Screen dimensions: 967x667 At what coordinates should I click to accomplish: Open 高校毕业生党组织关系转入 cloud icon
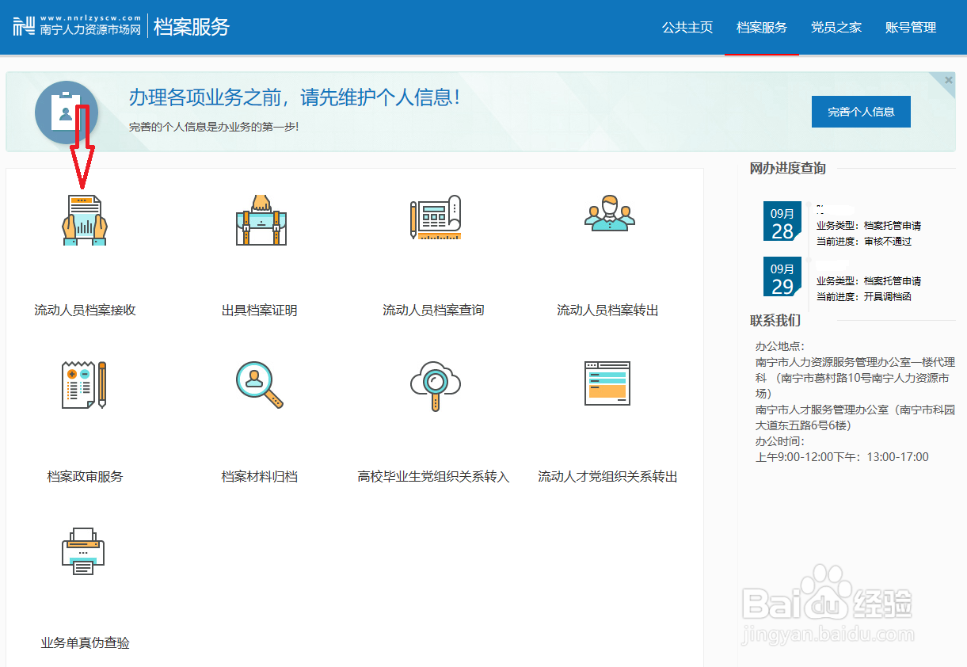pyautogui.click(x=435, y=386)
